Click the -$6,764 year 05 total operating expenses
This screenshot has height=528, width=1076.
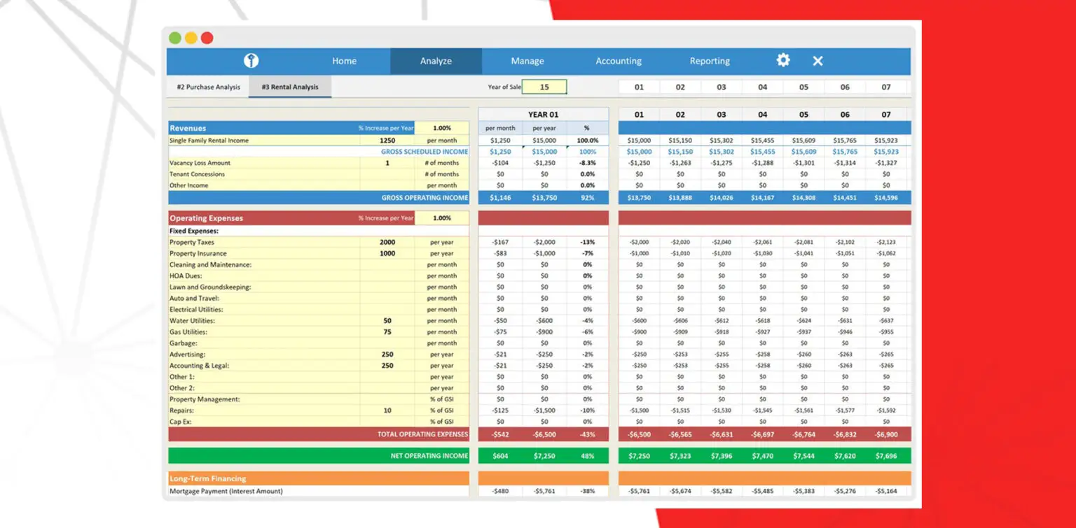click(803, 434)
